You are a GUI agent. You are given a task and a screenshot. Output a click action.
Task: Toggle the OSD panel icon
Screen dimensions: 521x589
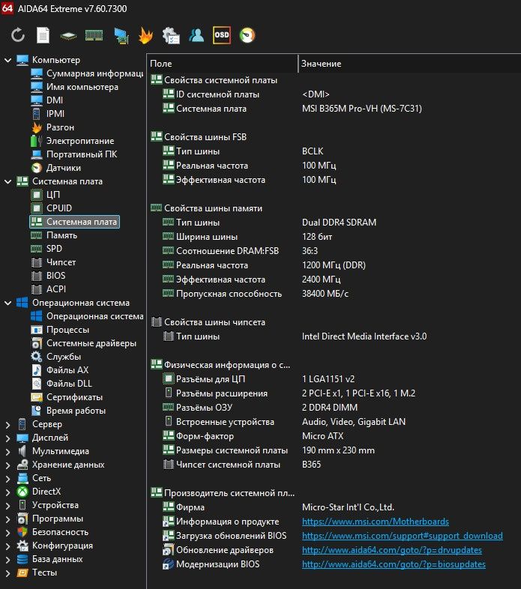(x=222, y=35)
